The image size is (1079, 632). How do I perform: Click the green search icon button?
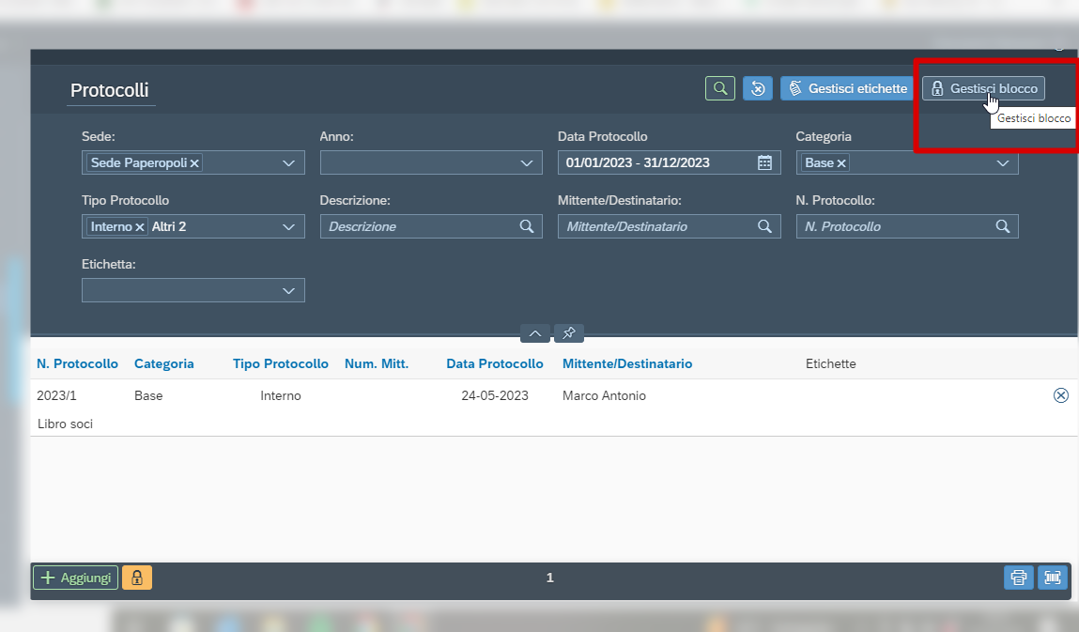[719, 88]
